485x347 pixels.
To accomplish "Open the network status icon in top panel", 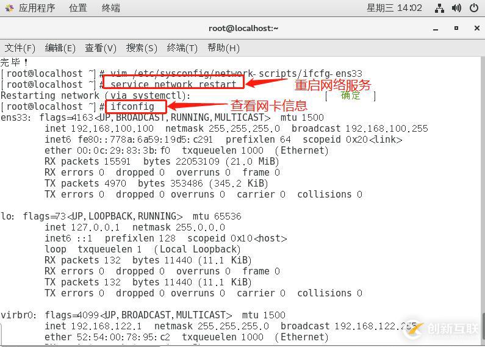I will [x=439, y=8].
